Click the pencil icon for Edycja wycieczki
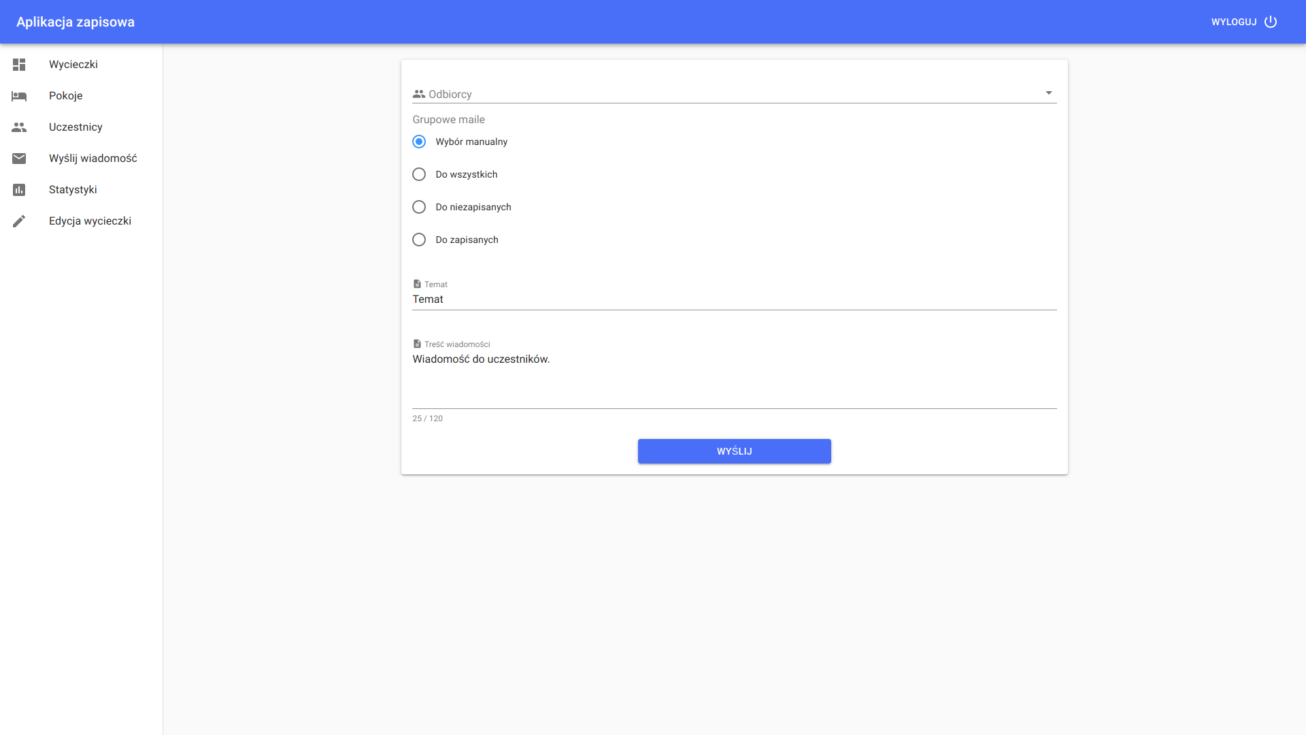This screenshot has height=735, width=1306. click(19, 221)
